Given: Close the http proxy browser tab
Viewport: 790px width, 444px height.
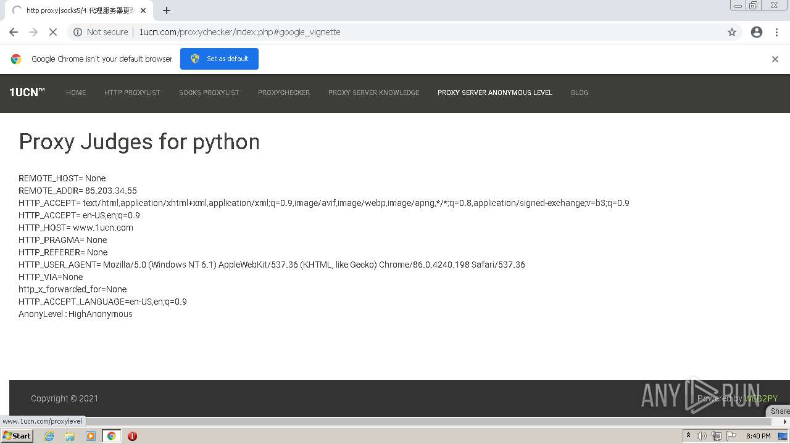Looking at the screenshot, I should coord(143,10).
